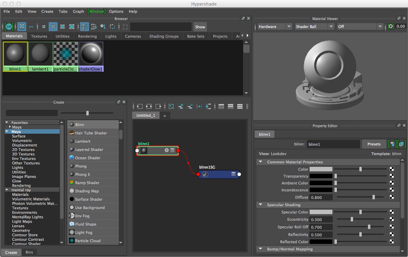
Task: Click the sort by name A-Z icon
Action: pyautogui.click(x=85, y=27)
